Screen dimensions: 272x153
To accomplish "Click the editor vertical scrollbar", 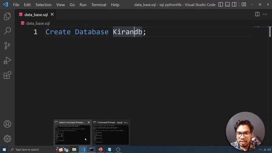I will [x=270, y=32].
